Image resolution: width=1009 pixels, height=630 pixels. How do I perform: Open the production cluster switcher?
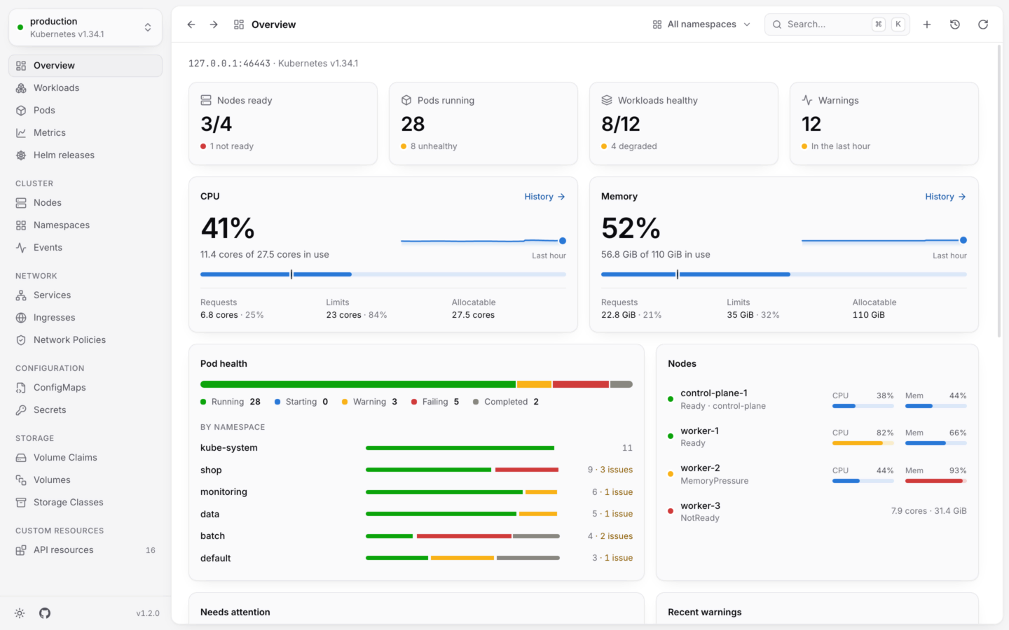coord(85,27)
